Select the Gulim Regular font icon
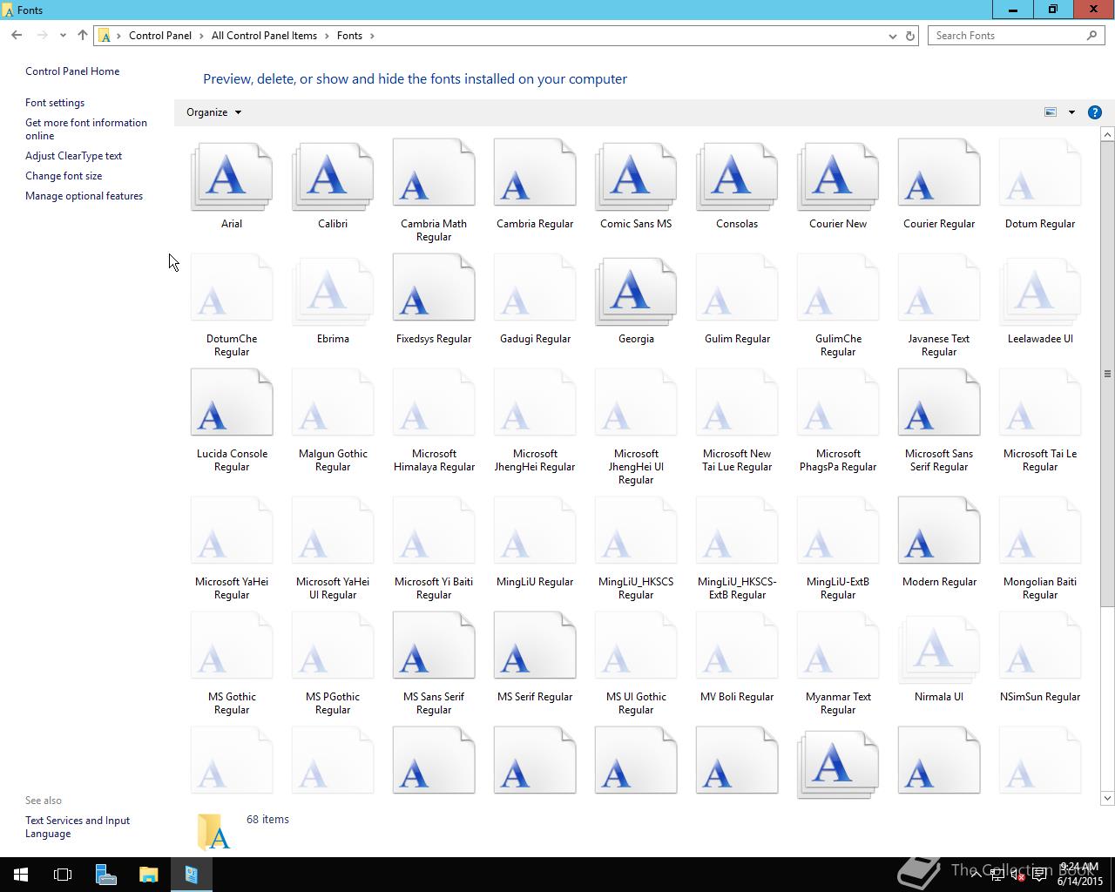The image size is (1115, 892). pyautogui.click(x=737, y=287)
